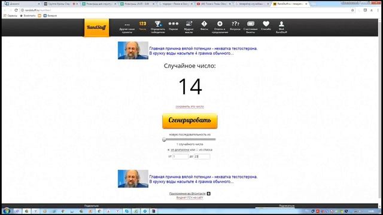Switch to the 'генератор случайных' browser tab

click(x=252, y=4)
